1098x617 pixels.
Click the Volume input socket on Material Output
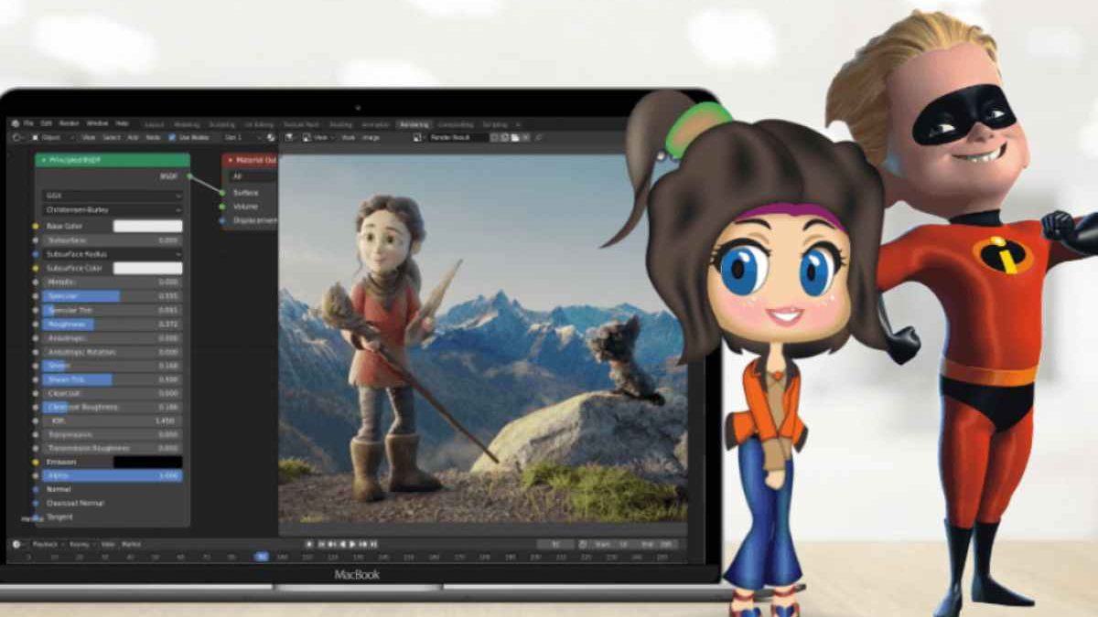pyautogui.click(x=221, y=207)
